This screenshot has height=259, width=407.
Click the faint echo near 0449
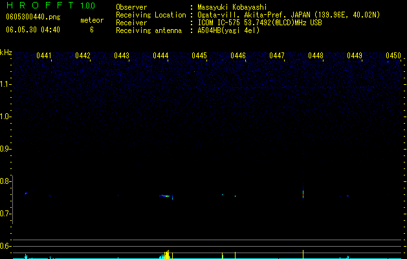[x=347, y=196]
